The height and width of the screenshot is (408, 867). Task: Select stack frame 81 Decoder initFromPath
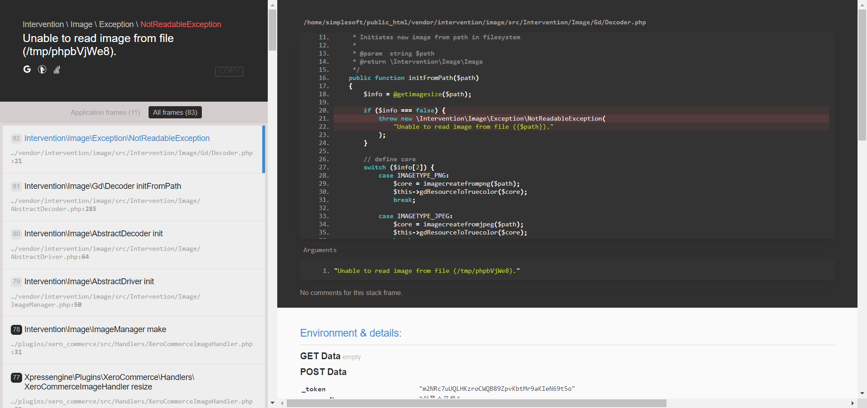point(103,186)
